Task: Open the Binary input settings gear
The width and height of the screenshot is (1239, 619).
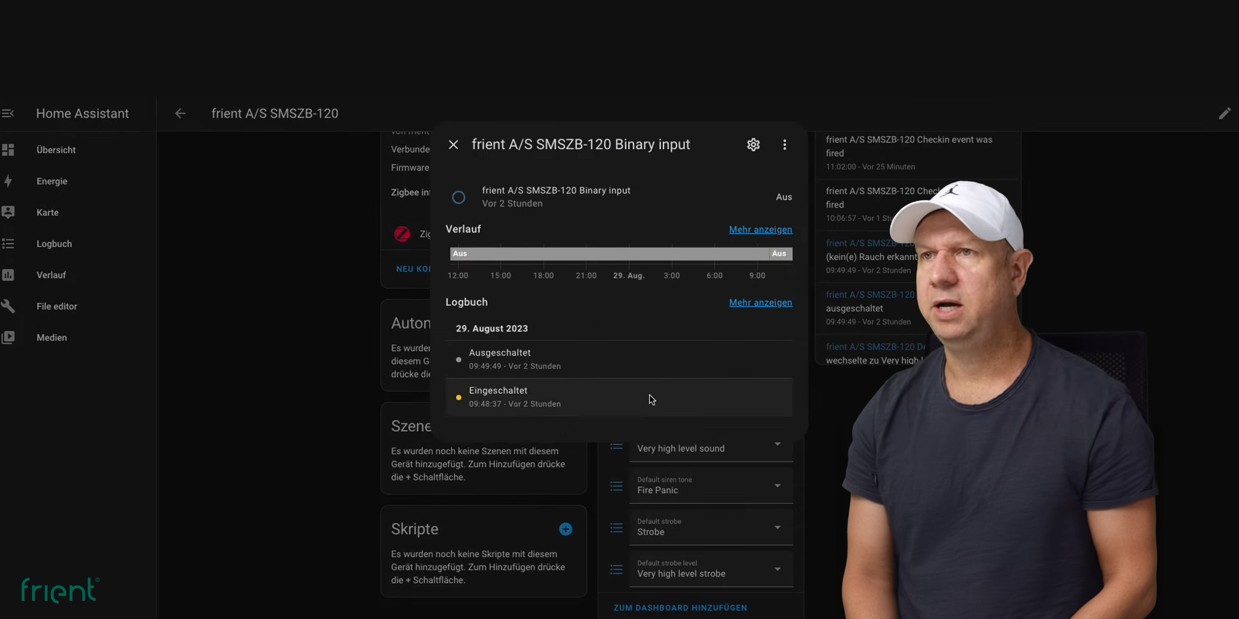Action: [x=753, y=145]
